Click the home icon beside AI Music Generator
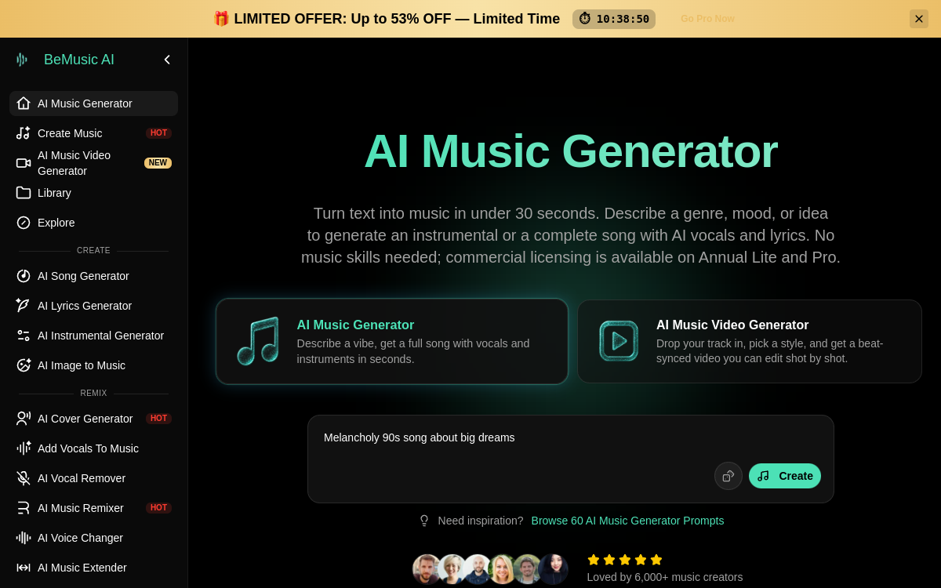Image resolution: width=941 pixels, height=588 pixels. pos(24,103)
